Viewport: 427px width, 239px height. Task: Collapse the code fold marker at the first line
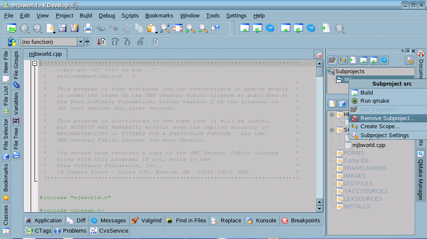[35, 63]
